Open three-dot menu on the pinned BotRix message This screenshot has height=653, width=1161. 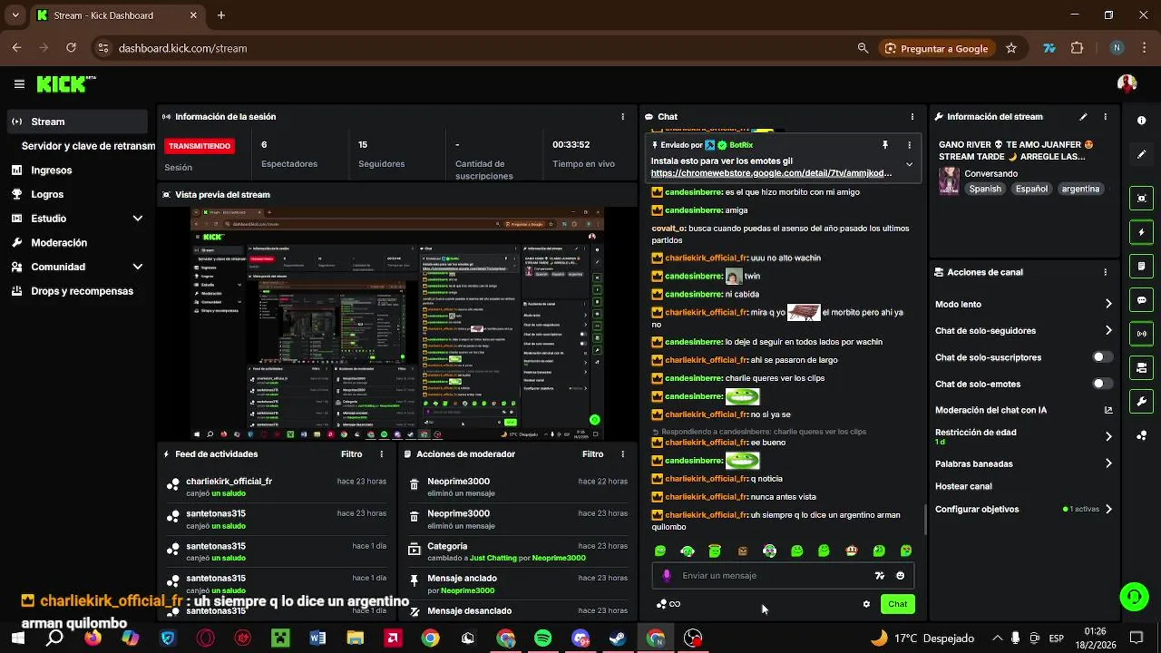tap(909, 145)
